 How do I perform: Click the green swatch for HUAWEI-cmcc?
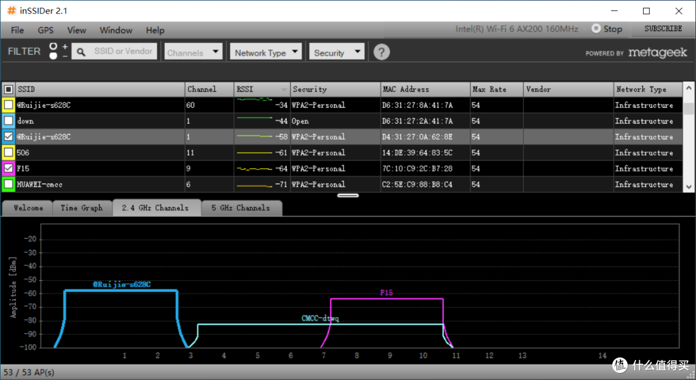click(x=8, y=184)
